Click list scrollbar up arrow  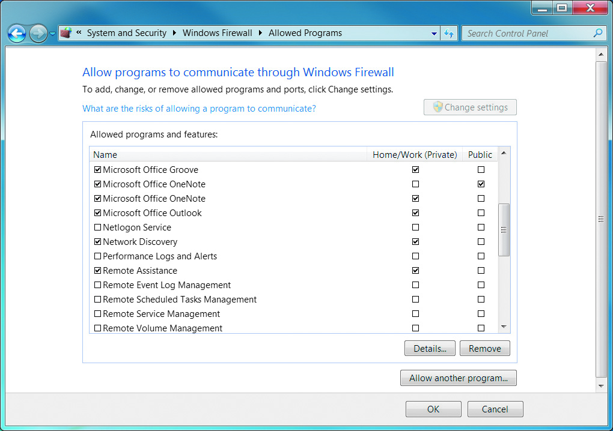point(504,153)
